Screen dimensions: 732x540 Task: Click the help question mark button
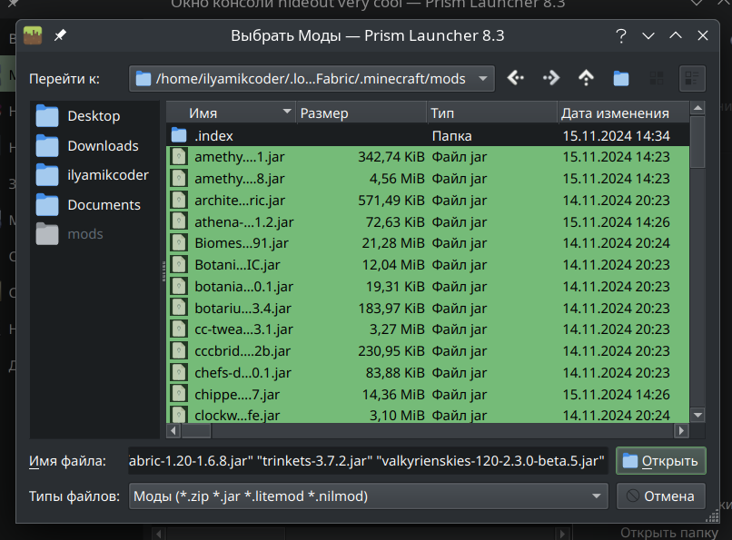point(621,36)
